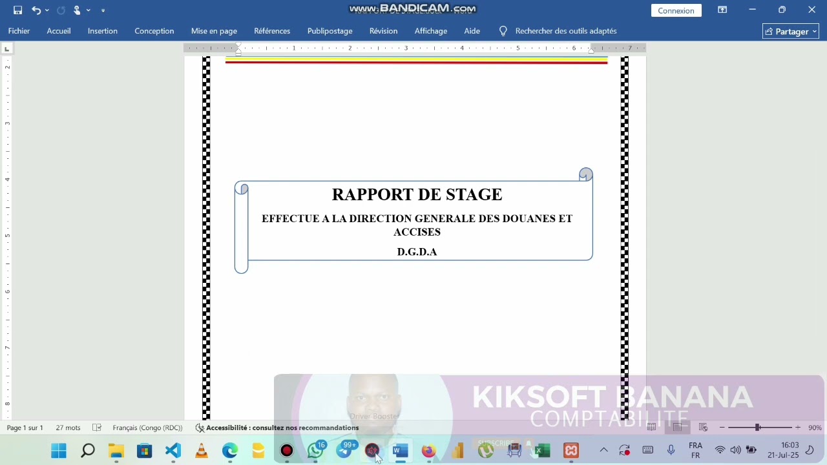Viewport: 827px width, 465px height.
Task: Click the microphone tray icon
Action: click(x=671, y=450)
